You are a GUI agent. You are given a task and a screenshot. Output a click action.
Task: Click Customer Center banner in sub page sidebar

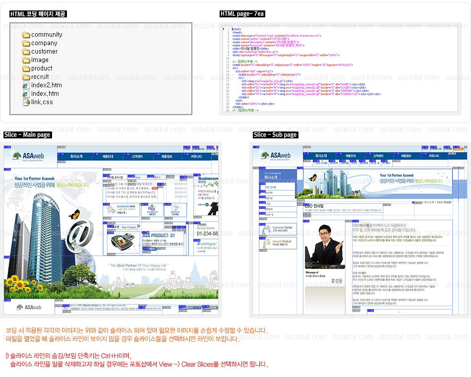pyautogui.click(x=278, y=229)
